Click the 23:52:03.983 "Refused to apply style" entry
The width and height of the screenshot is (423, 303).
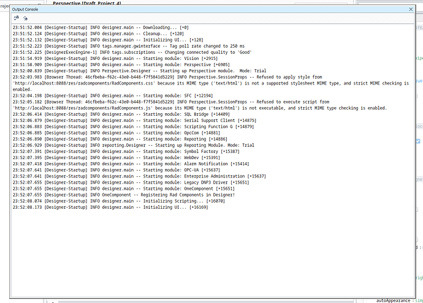167,77
